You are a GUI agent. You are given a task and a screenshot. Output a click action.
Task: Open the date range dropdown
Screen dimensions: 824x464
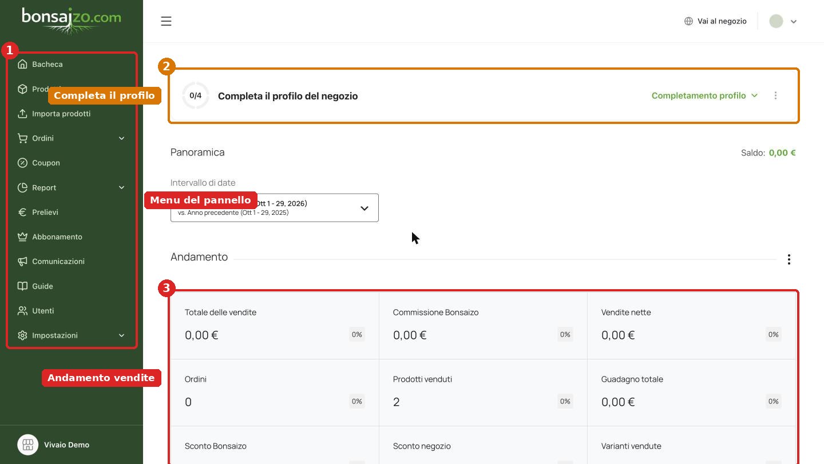[274, 207]
